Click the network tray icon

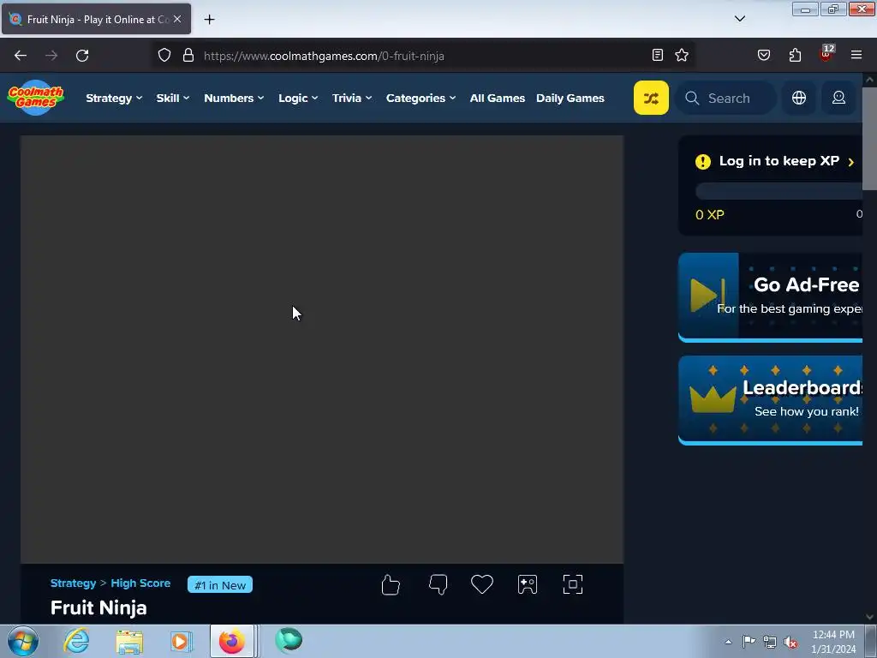[770, 642]
